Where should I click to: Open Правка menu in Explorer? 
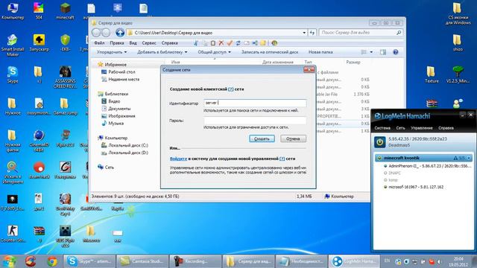[117, 43]
